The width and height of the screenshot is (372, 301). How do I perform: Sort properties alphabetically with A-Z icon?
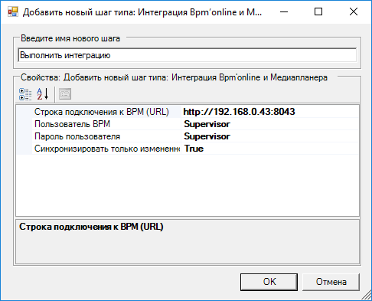(42, 94)
